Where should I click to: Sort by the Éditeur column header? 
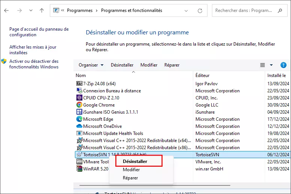[x=202, y=76]
